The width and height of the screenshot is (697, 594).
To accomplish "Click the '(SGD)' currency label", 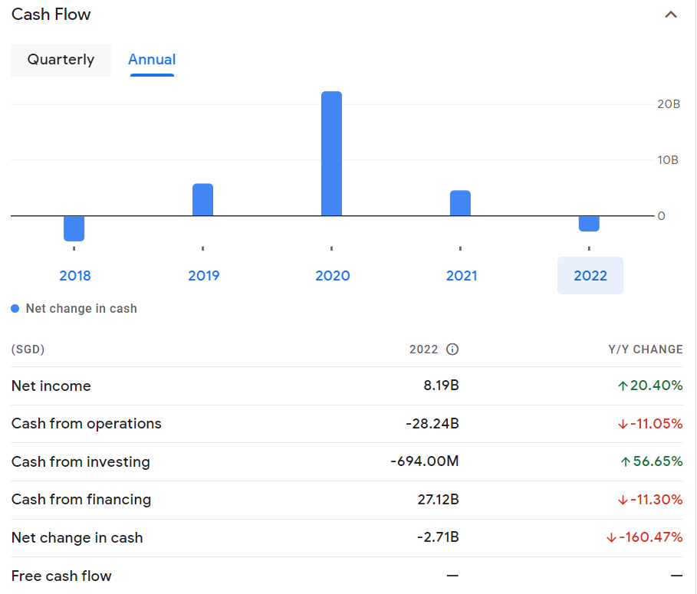I will [x=28, y=350].
